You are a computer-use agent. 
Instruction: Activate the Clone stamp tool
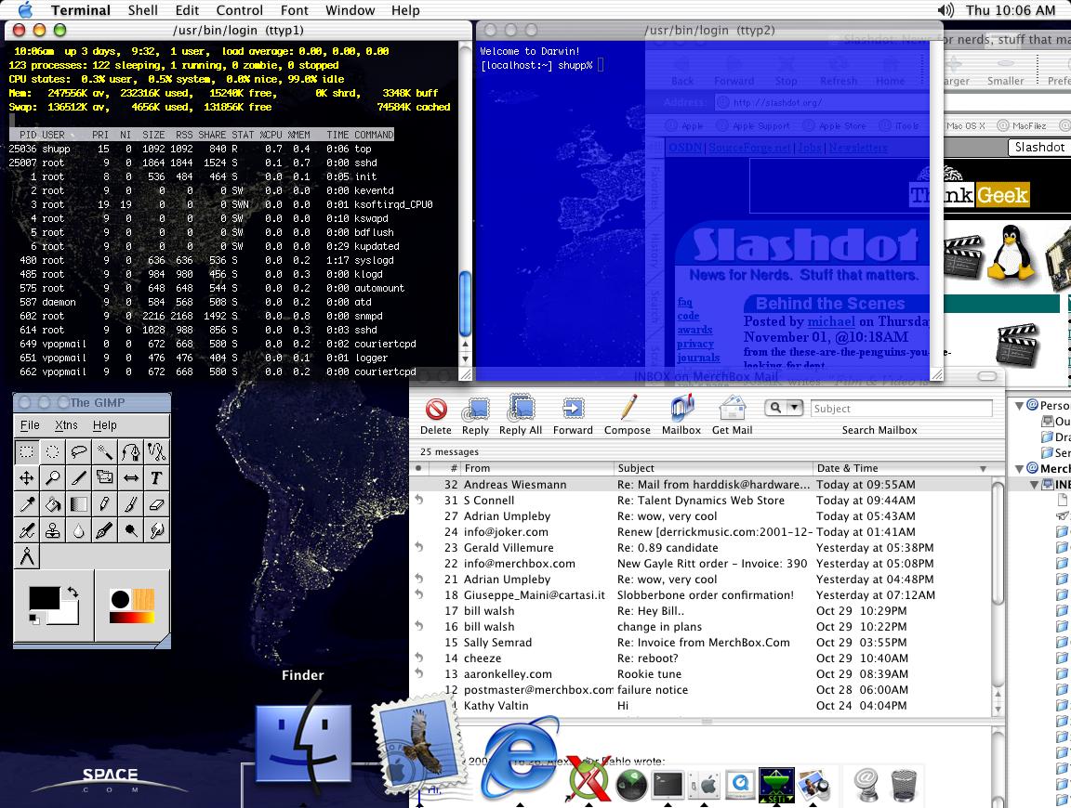click(53, 530)
